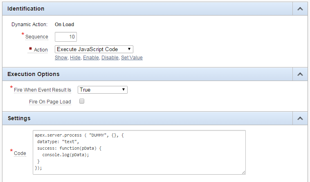Viewport: 310px width, 182px height.
Task: Choose the Enable quick-pick link
Action: 91,58
